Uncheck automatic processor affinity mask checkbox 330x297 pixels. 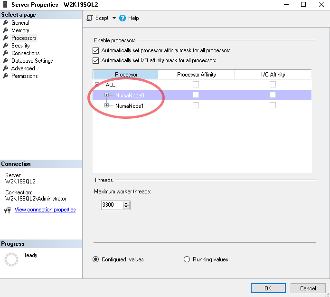click(96, 50)
